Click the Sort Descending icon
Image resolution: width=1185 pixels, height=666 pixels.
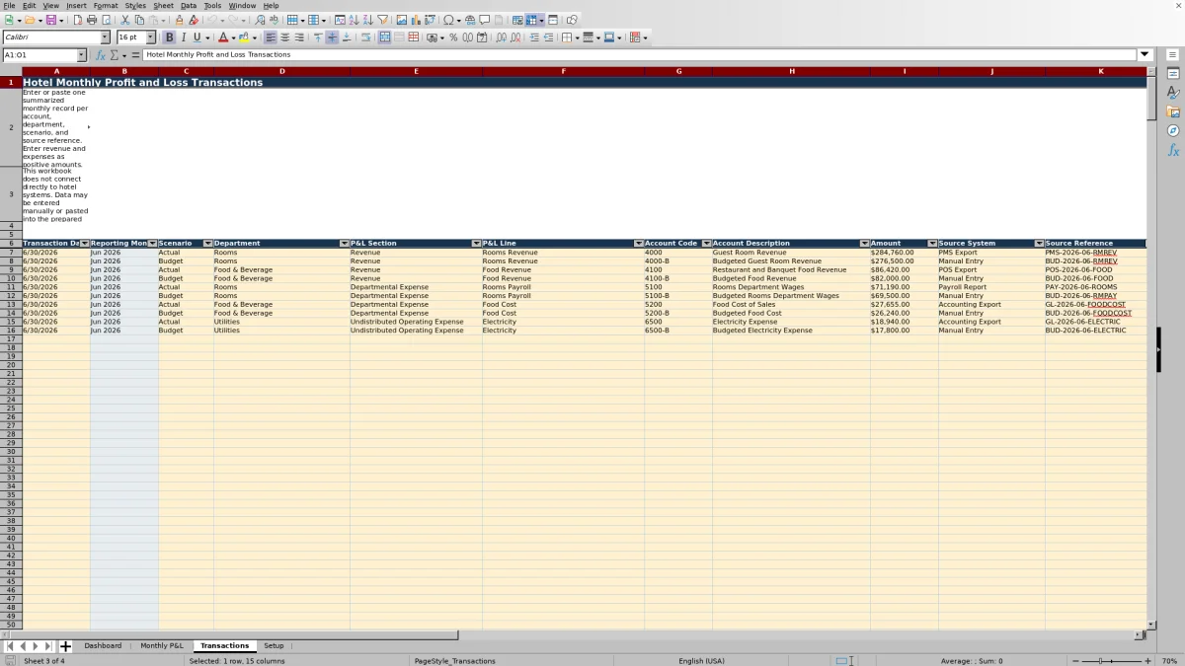[367, 20]
